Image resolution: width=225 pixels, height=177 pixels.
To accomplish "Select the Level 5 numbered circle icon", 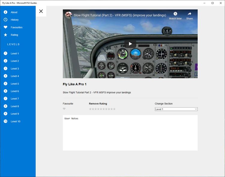I will [x=5, y=84].
